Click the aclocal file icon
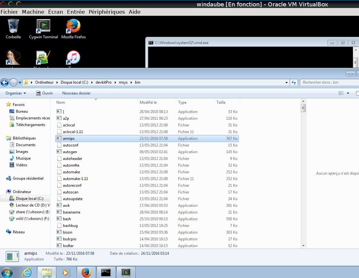Viewport: 359px width, 278px height. (59, 125)
